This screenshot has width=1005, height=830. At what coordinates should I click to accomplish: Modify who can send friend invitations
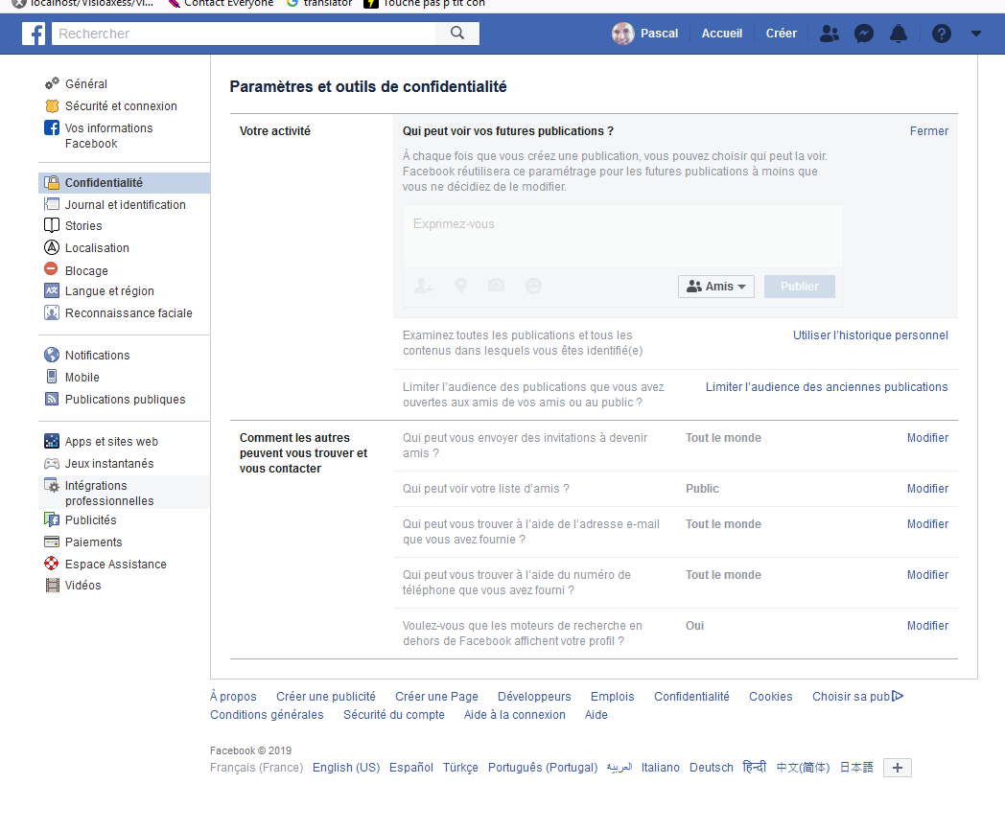[x=927, y=437]
